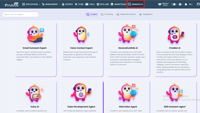Click the AI Agent tab icon
The image size is (200, 113).
pyautogui.click(x=88, y=14)
